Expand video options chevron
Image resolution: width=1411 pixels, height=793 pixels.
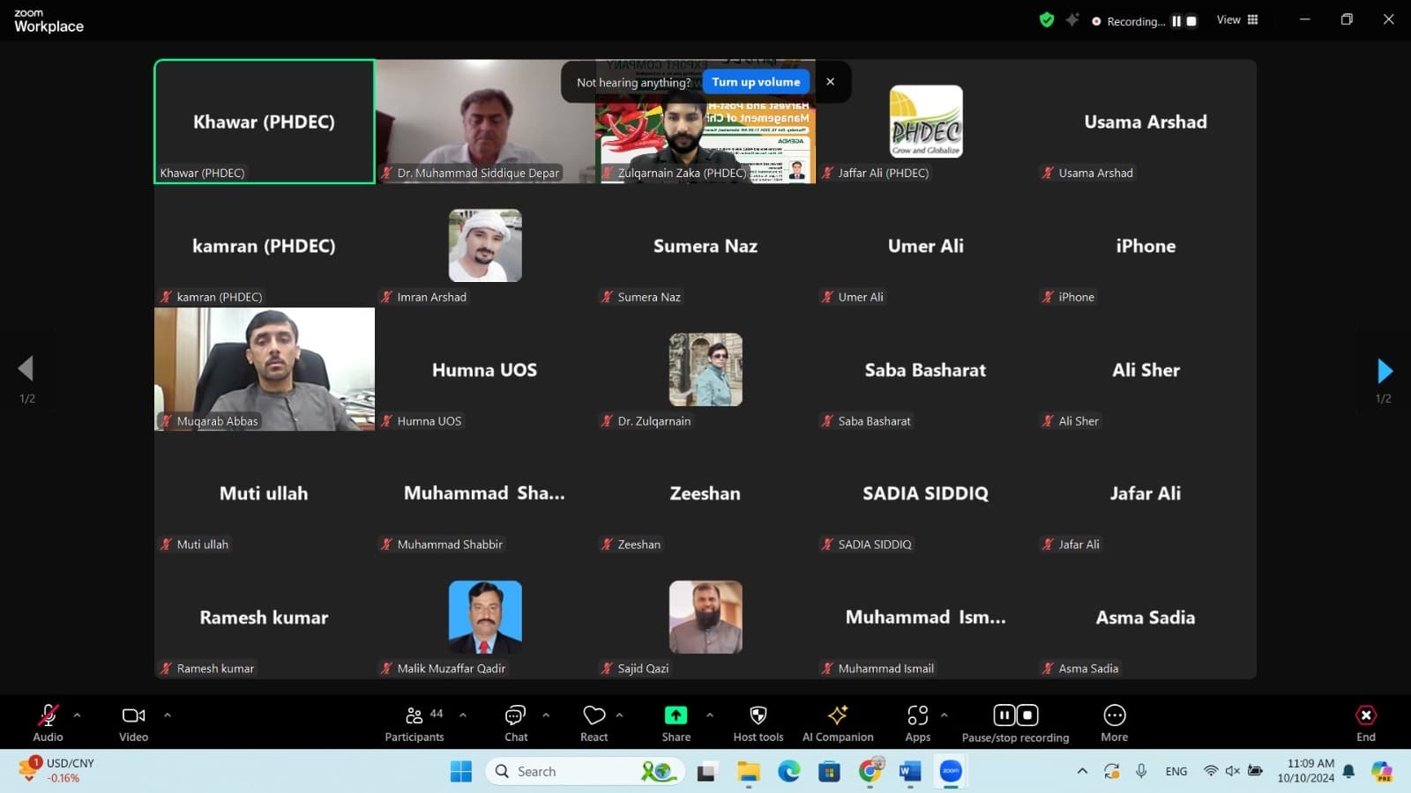pos(168,715)
